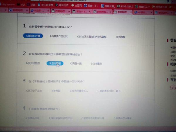The width and height of the screenshot is (176, 132).
Task: Open the aiyi bookmark
Action: (x=21, y=5)
